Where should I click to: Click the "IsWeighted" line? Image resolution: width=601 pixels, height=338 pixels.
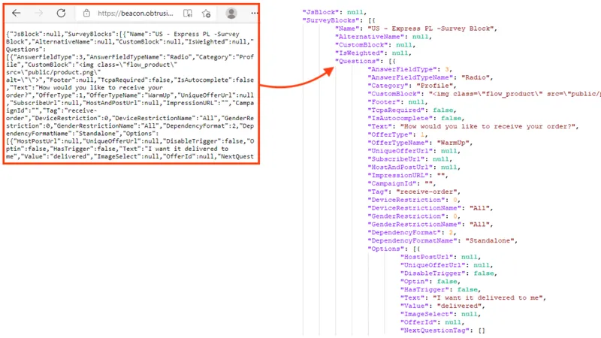[x=373, y=53]
